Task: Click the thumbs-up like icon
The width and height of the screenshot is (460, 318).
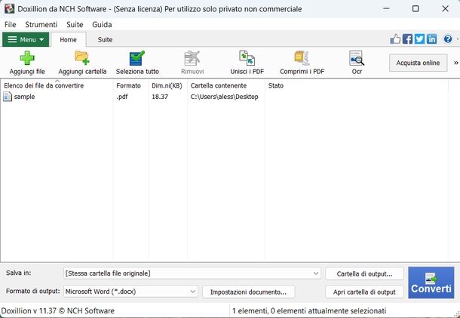Action: (x=395, y=39)
